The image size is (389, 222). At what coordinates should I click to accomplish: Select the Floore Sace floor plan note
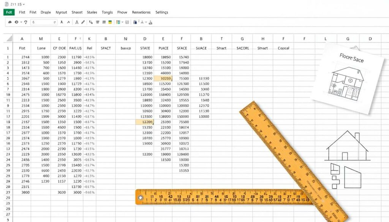click(x=347, y=79)
